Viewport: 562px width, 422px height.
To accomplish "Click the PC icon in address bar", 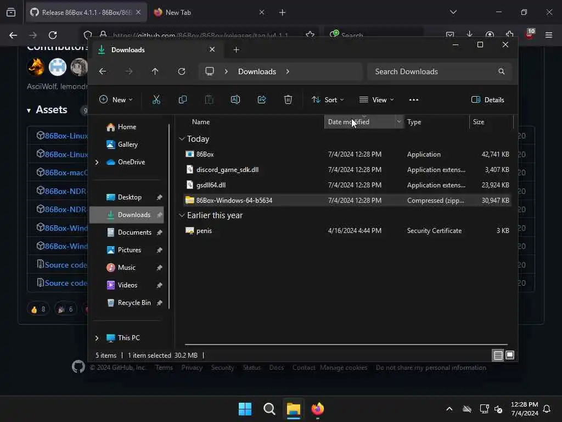I will click(210, 71).
